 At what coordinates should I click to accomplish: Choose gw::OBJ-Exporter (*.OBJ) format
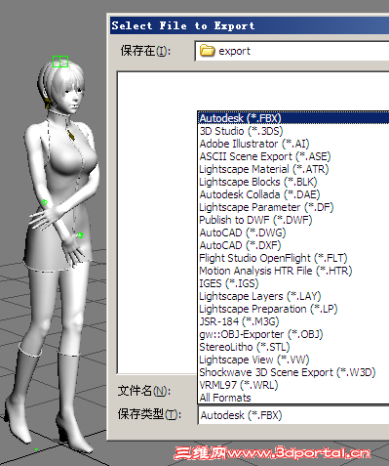click(293, 334)
